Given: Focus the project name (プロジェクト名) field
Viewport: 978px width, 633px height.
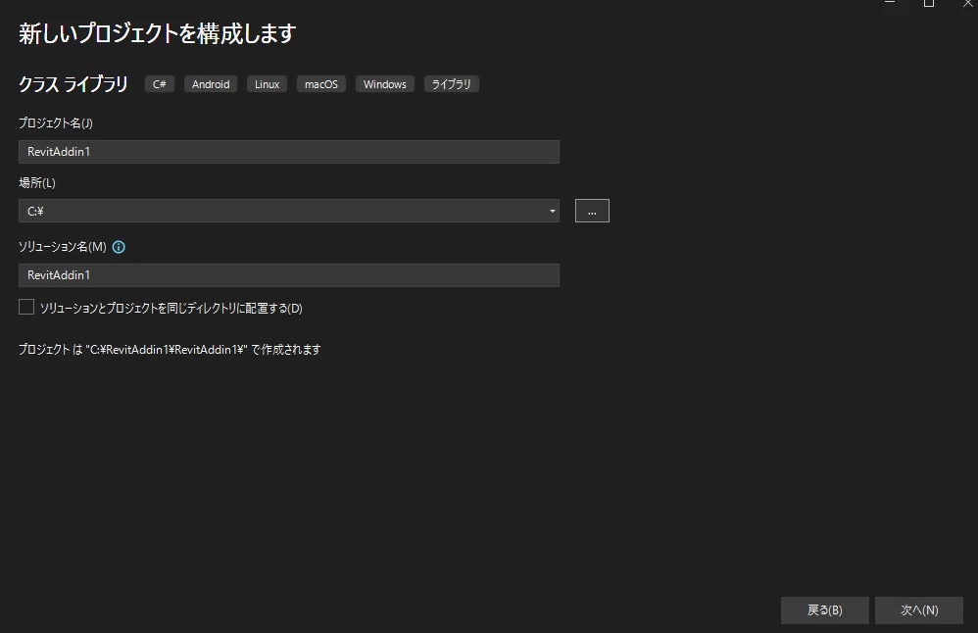Looking at the screenshot, I should pos(289,152).
